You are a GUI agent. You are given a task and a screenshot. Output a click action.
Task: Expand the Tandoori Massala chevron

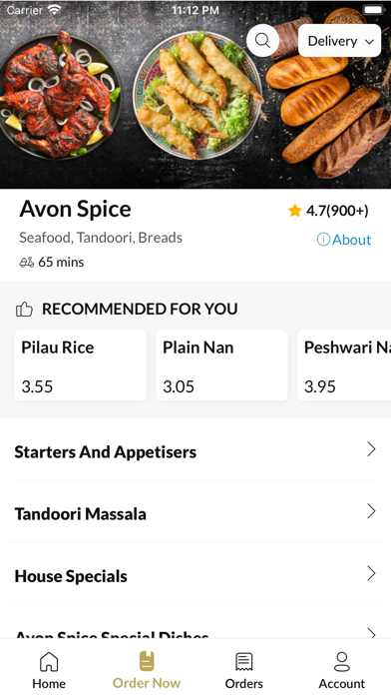[x=371, y=511]
